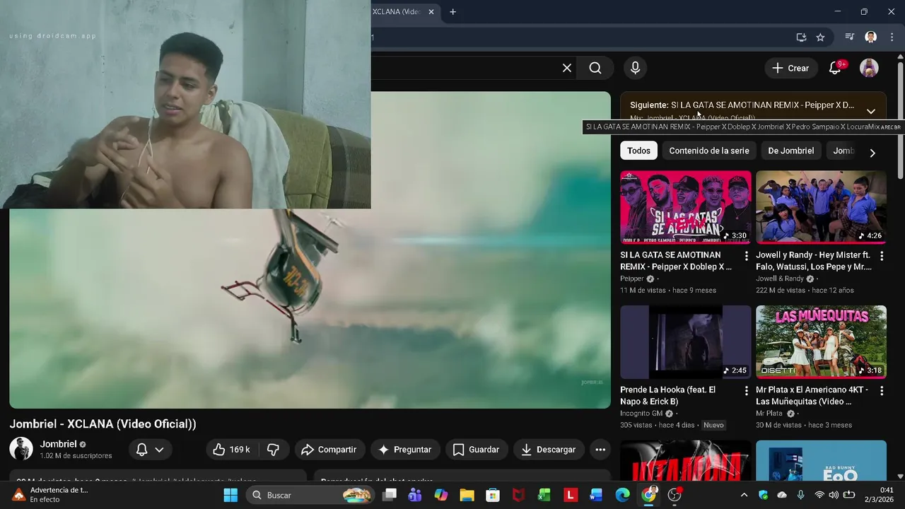905x509 pixels.
Task: Launch Microsoft Teams from the taskbar
Action: pos(415,495)
